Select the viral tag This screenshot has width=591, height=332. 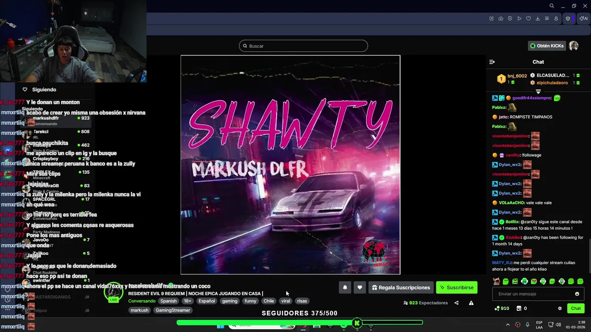[286, 301]
